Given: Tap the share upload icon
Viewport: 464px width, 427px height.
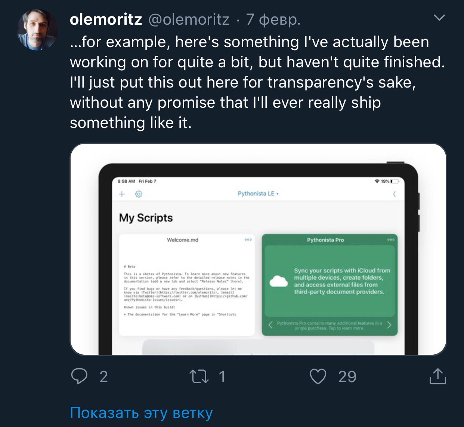Looking at the screenshot, I should pos(438,376).
